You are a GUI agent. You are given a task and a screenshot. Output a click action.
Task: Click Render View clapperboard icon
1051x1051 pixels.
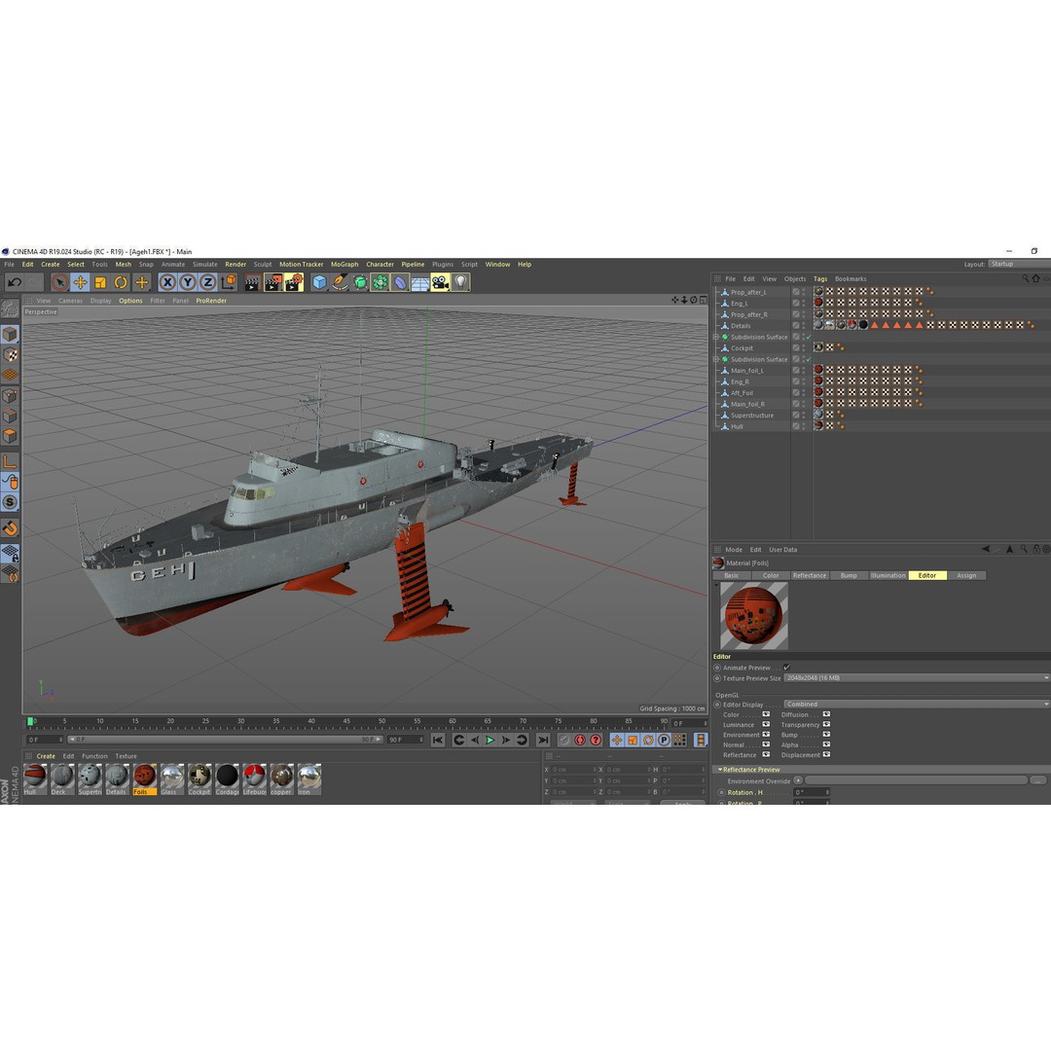pyautogui.click(x=252, y=282)
